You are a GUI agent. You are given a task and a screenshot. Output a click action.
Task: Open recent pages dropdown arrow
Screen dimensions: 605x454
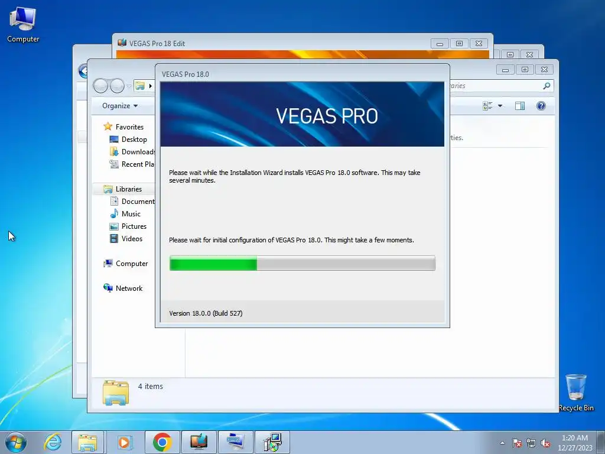pyautogui.click(x=129, y=86)
